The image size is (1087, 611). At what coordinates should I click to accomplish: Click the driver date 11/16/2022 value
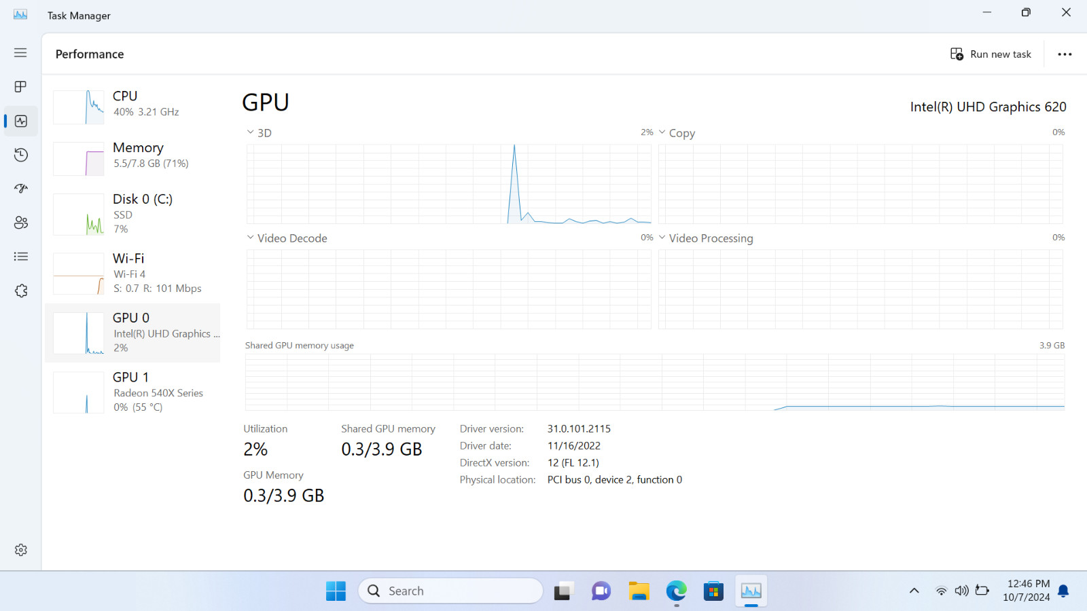(574, 446)
